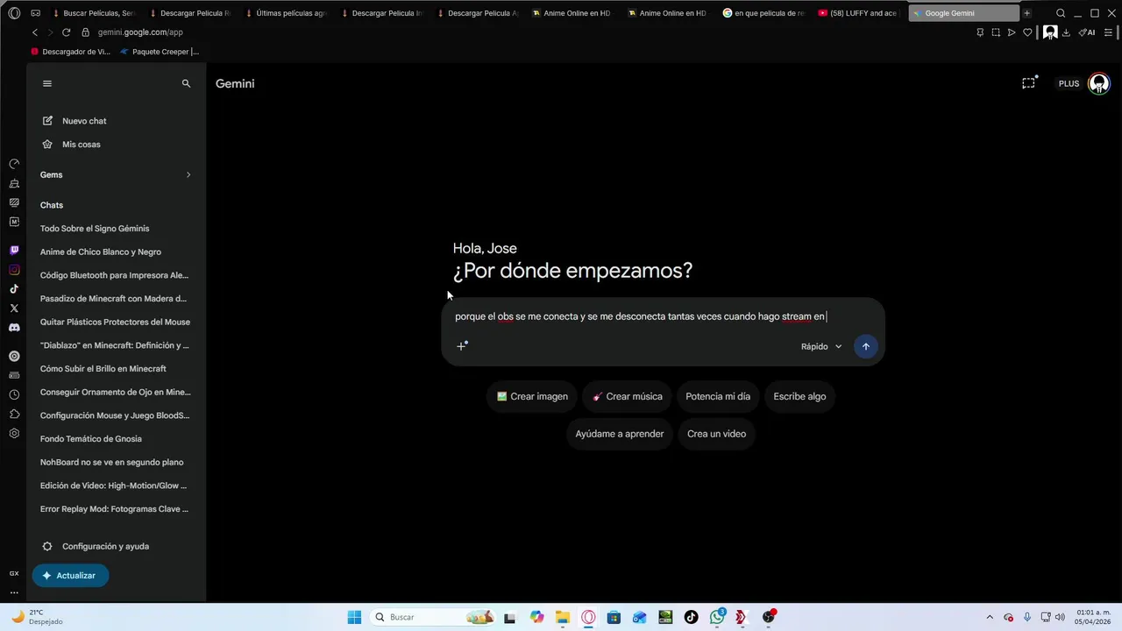
Task: Open TikTok in Opera sidebar
Action: [14, 289]
